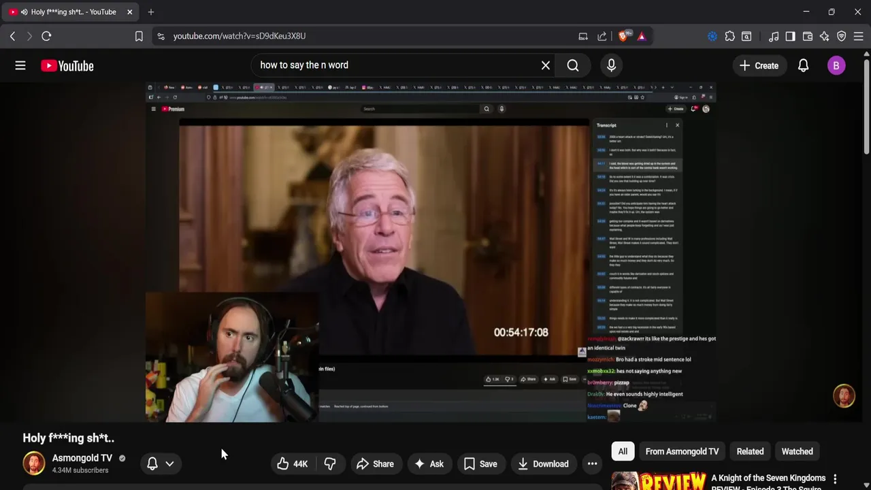Viewport: 871px width, 490px height.
Task: Open the more actions three-dot menu
Action: [x=593, y=464]
